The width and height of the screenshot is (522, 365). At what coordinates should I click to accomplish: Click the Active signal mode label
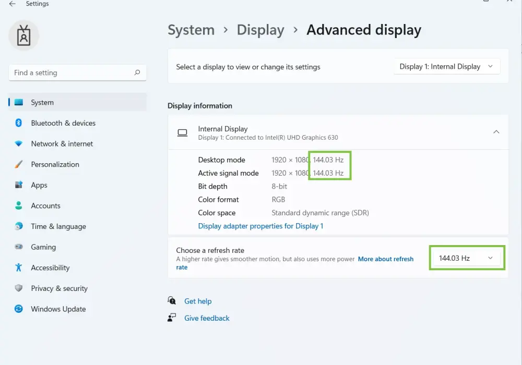tap(229, 173)
